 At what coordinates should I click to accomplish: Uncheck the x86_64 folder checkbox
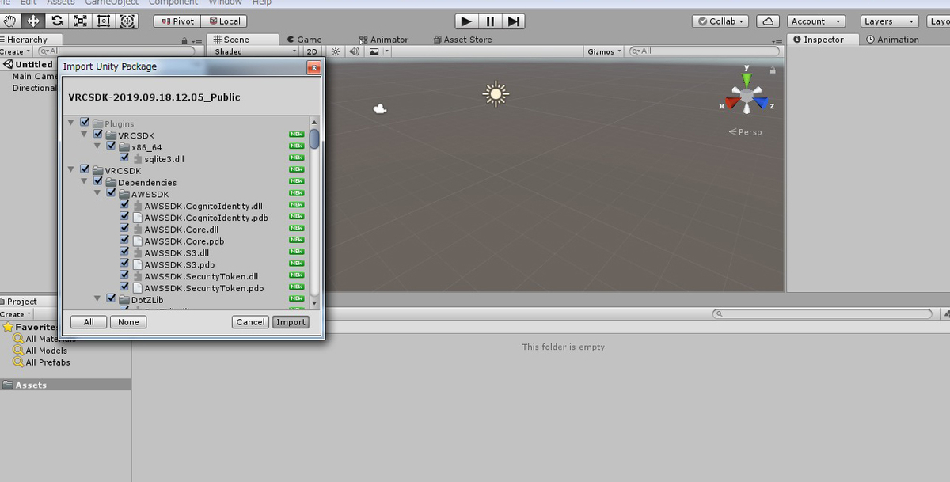click(x=111, y=147)
